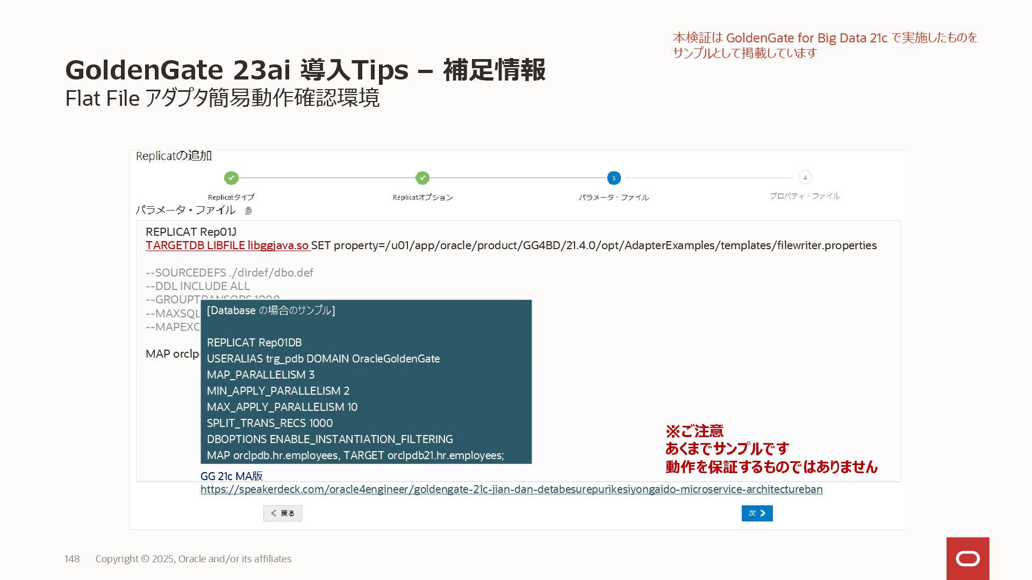The height and width of the screenshot is (580, 1032).
Task: Select step 3 パラメータ・ファイル circle
Action: coord(614,178)
